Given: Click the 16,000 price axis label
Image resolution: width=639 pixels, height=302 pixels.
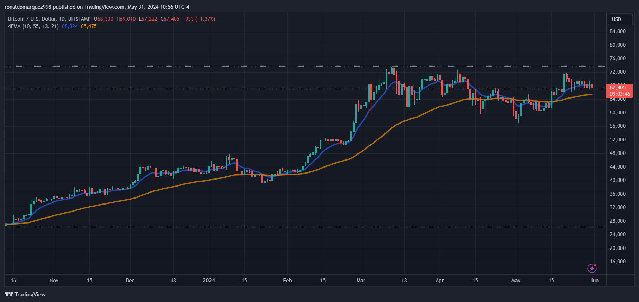Looking at the screenshot, I should pyautogui.click(x=618, y=262).
